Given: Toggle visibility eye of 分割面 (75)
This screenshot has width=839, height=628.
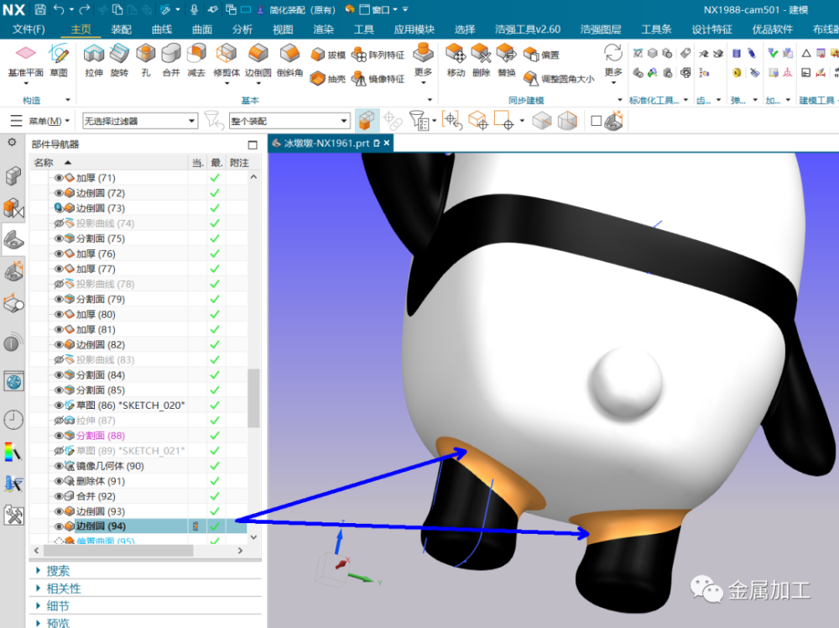Looking at the screenshot, I should (x=59, y=238).
